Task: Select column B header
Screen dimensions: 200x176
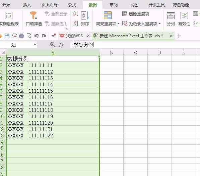Action: (111, 53)
